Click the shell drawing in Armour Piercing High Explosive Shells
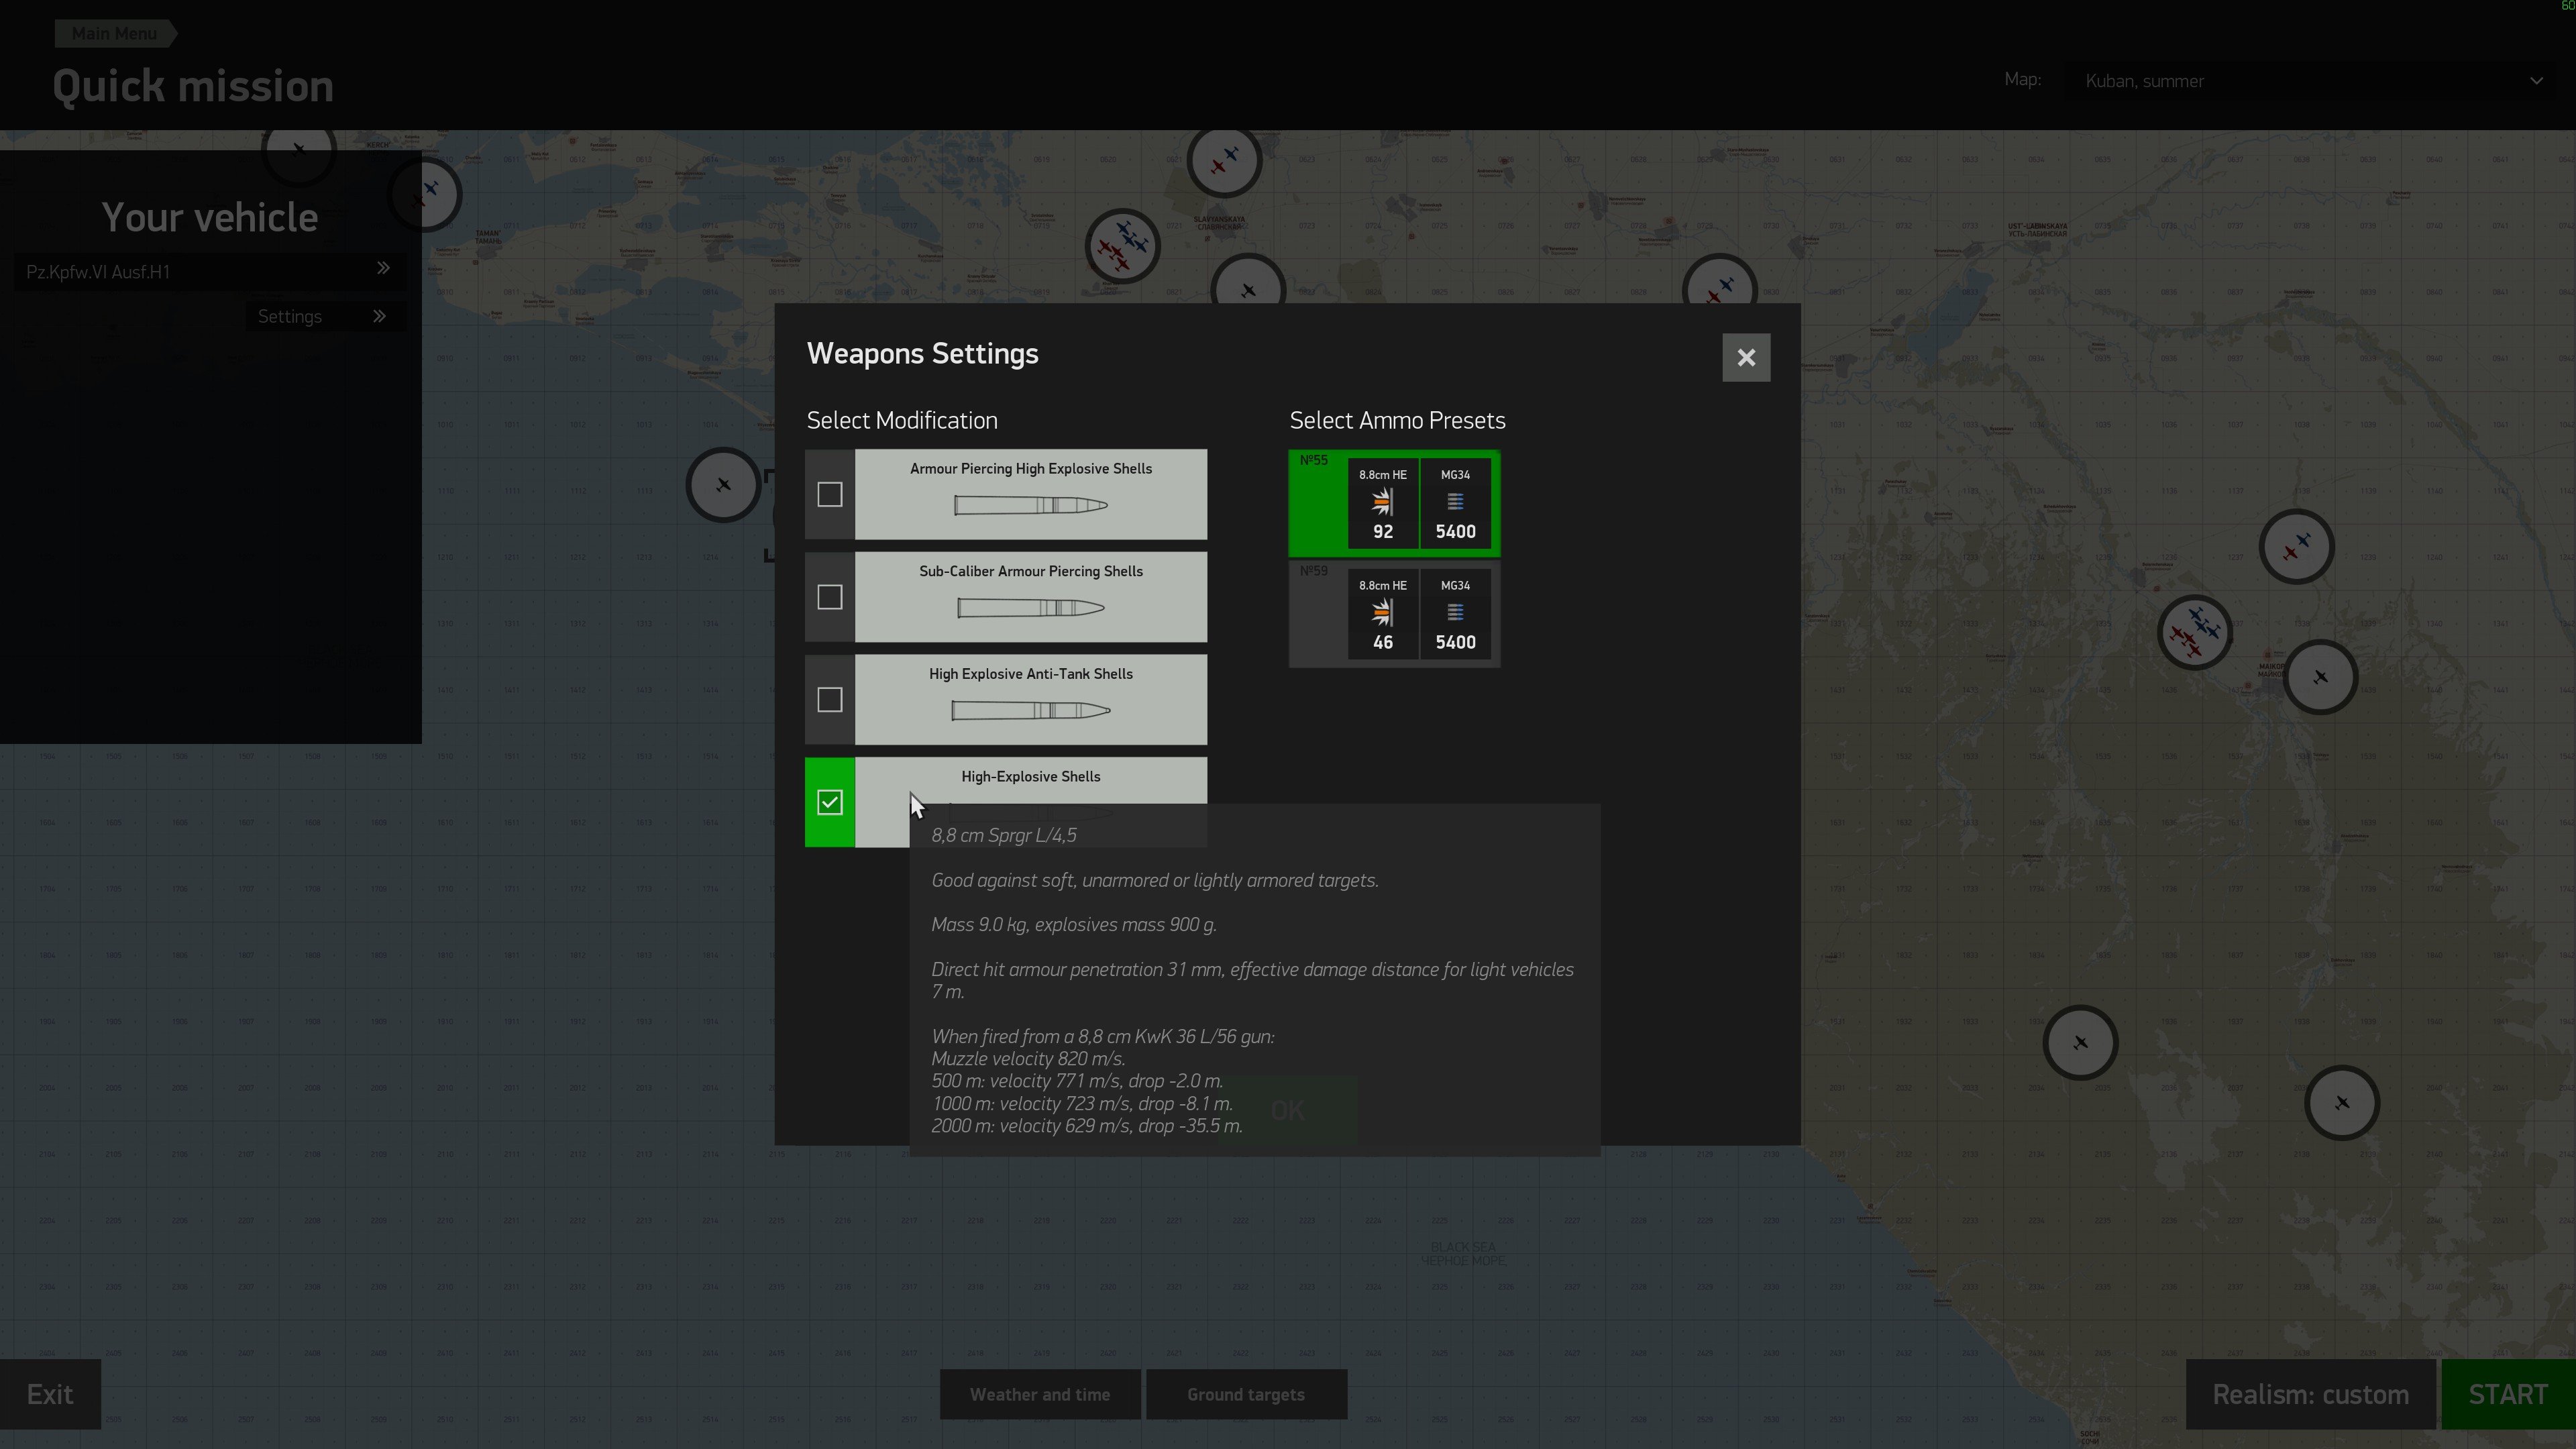Screen dimensions: 2576x1449 1030,505
